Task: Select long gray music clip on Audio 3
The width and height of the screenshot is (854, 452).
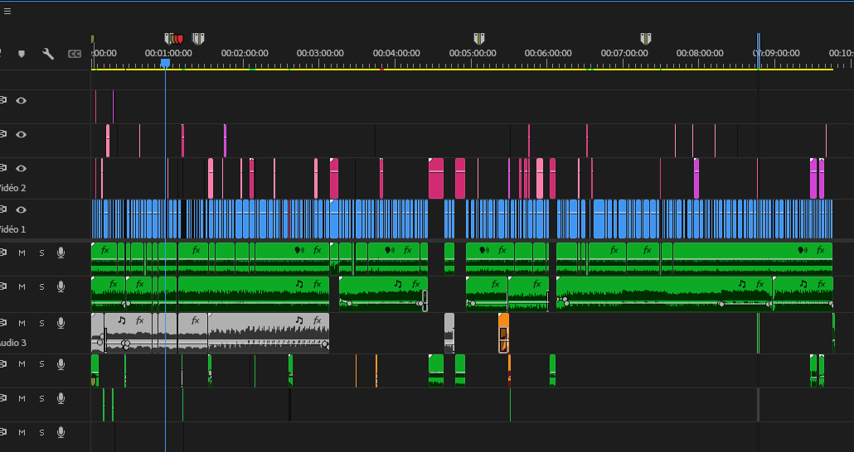Action: click(x=269, y=333)
